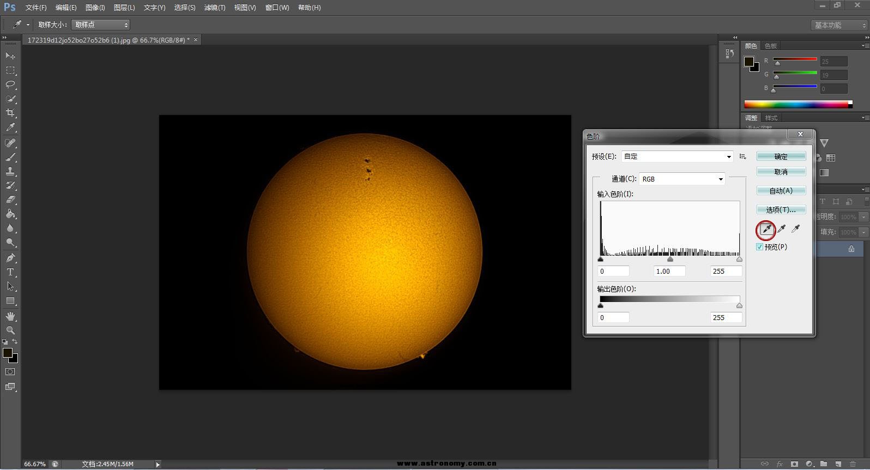Click the add layer mask icon
The width and height of the screenshot is (870, 470).
click(x=794, y=464)
